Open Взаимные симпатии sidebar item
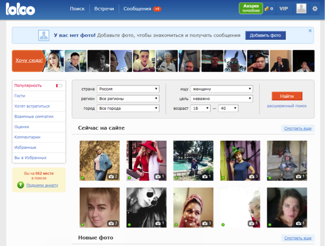This screenshot has height=246, width=325. [39, 116]
